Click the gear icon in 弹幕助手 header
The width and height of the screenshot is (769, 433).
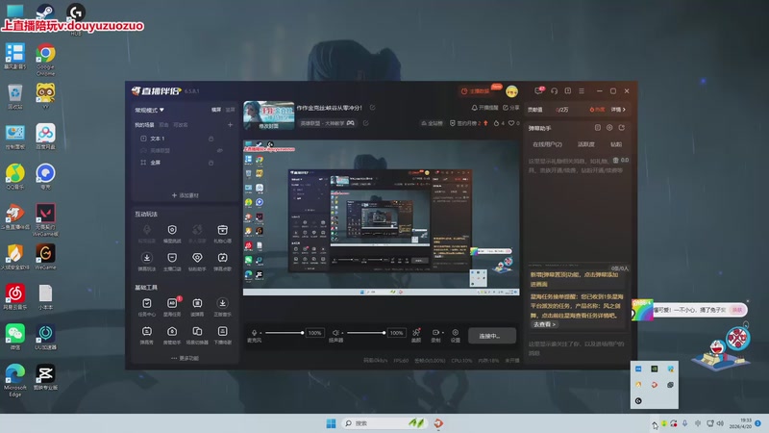609,128
